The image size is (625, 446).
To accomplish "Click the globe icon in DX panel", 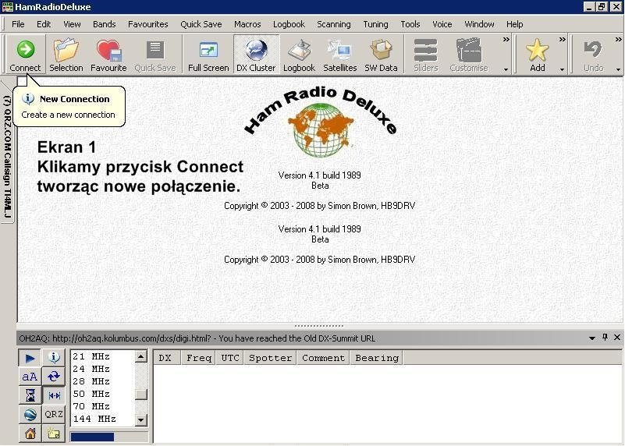I will coord(30,415).
